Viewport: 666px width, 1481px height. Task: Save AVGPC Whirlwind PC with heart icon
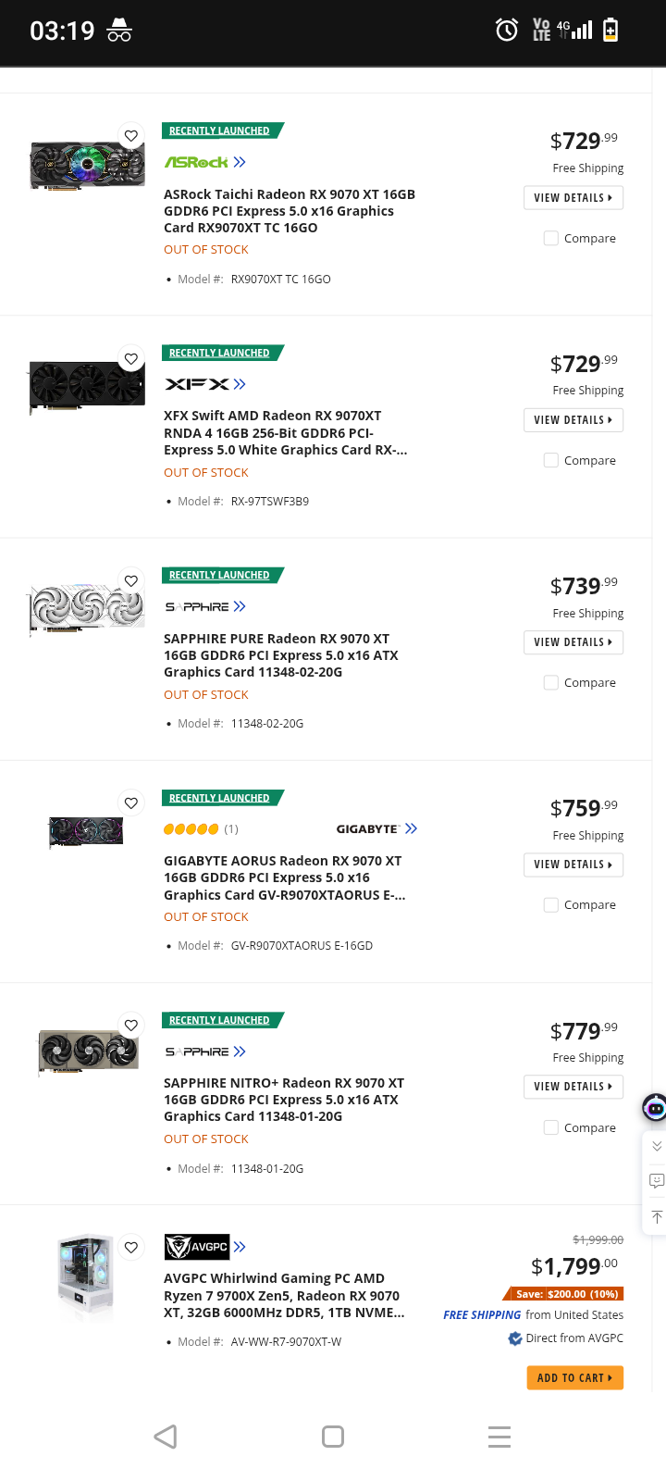point(131,1248)
